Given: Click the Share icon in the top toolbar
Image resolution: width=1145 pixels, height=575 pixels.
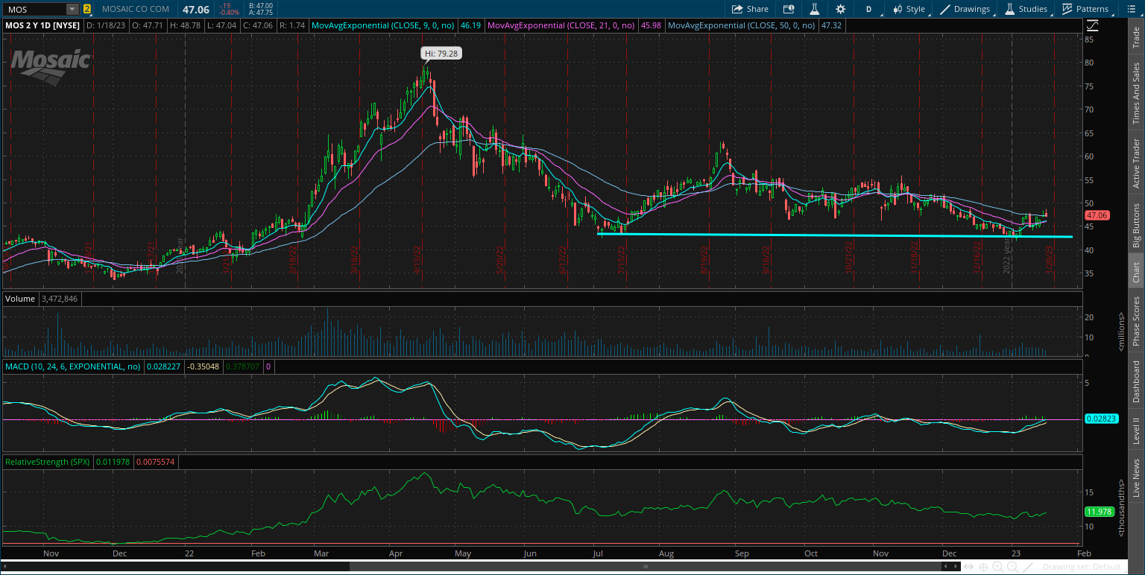Looking at the screenshot, I should pos(749,9).
